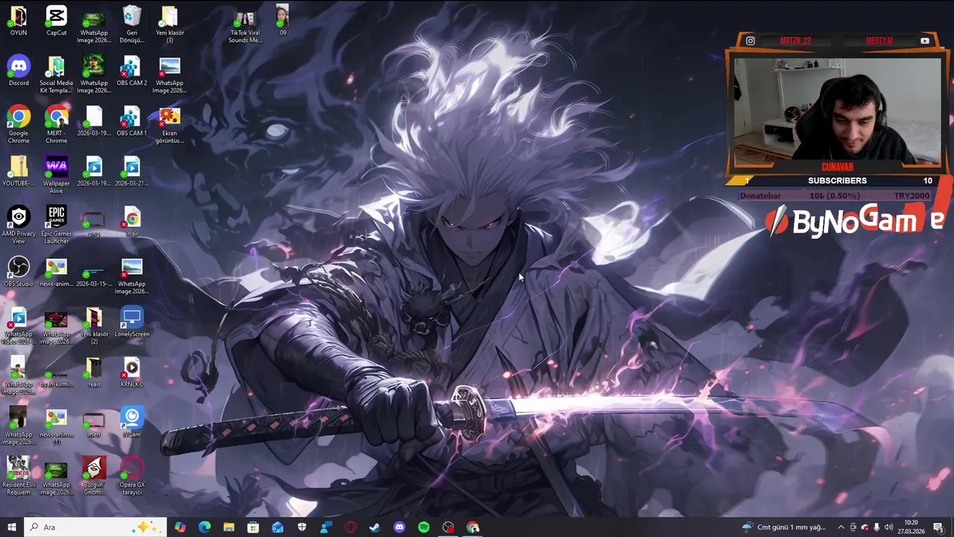Launch OBS Studio from the desktop
The image size is (954, 537).
[x=19, y=272]
